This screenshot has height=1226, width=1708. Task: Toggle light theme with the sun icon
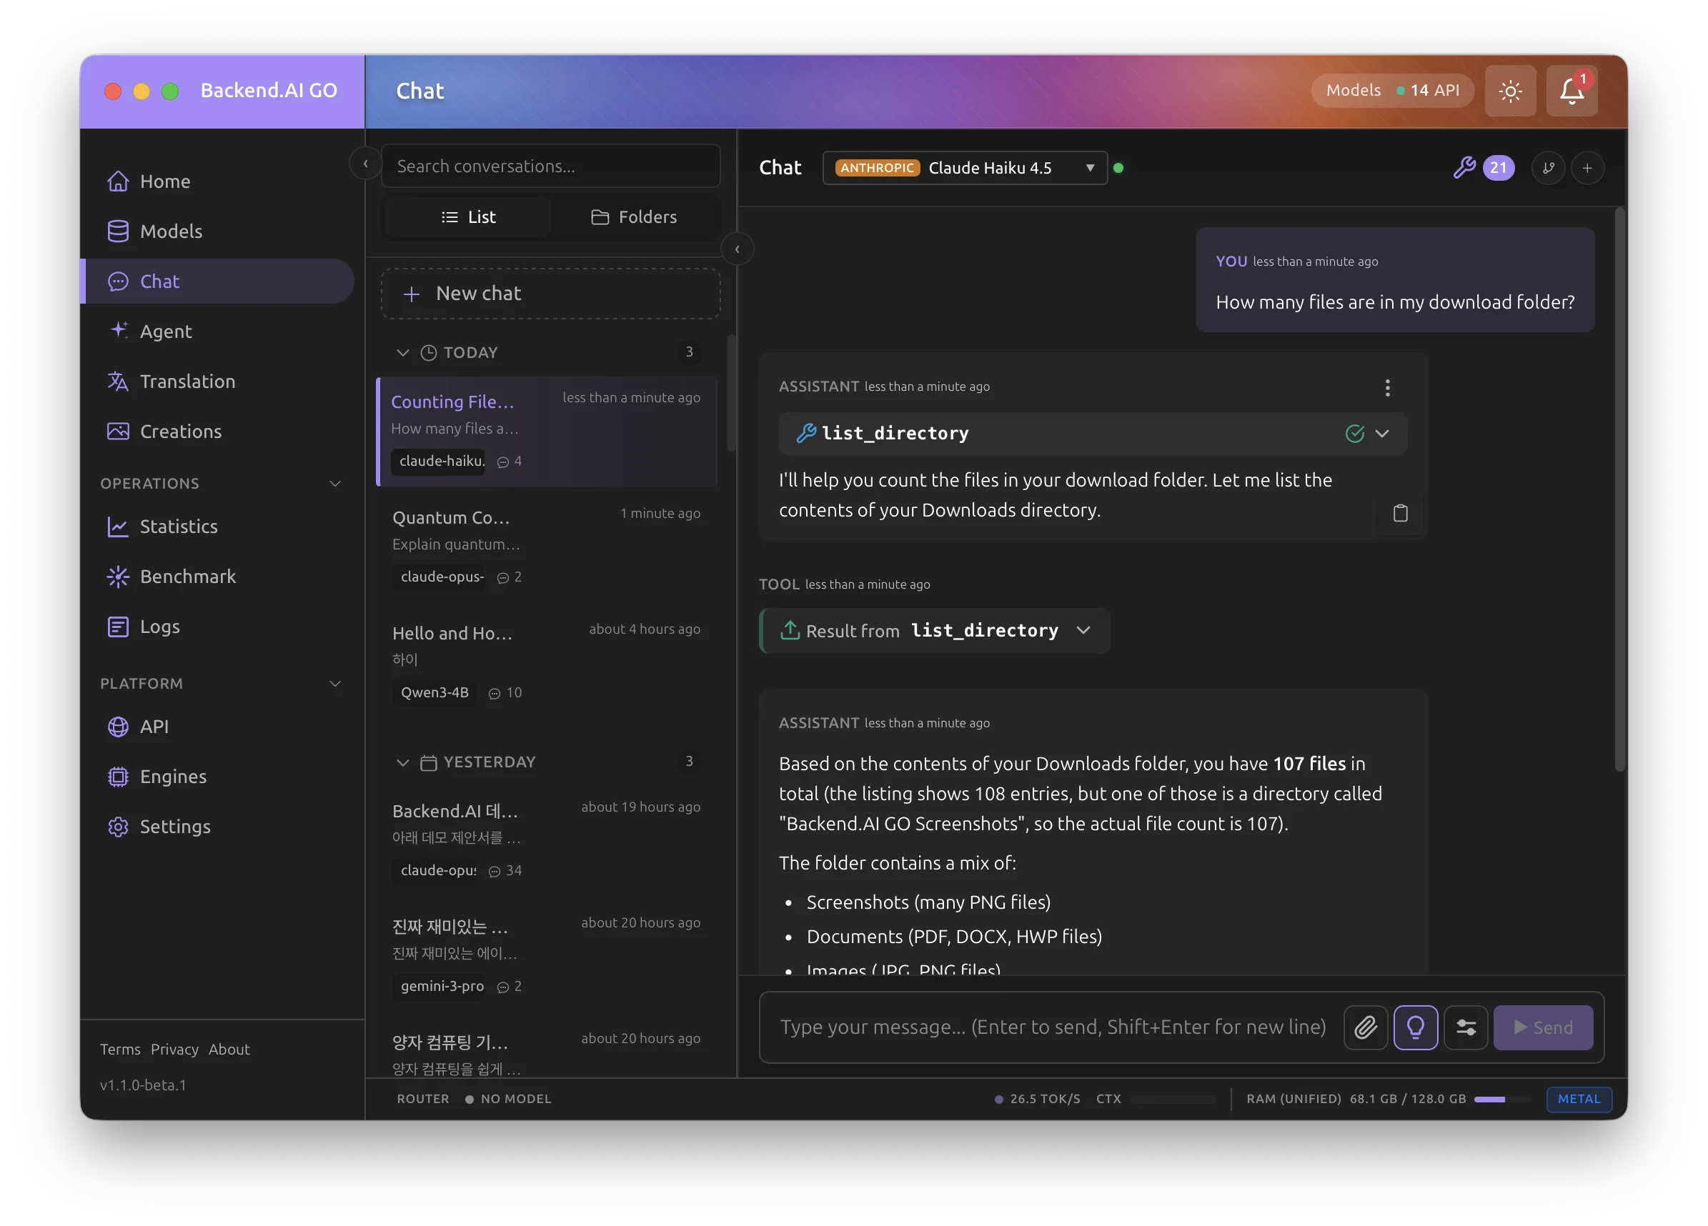coord(1510,90)
